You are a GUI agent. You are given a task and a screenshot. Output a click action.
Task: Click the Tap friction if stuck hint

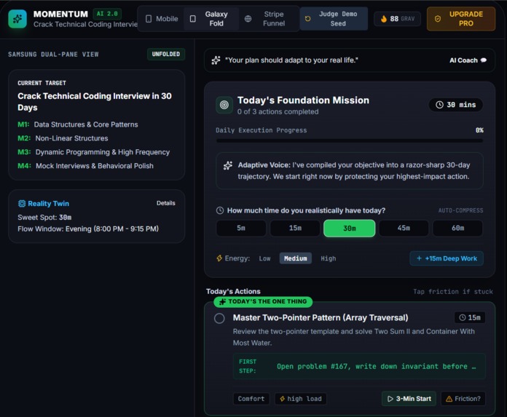[x=452, y=292]
